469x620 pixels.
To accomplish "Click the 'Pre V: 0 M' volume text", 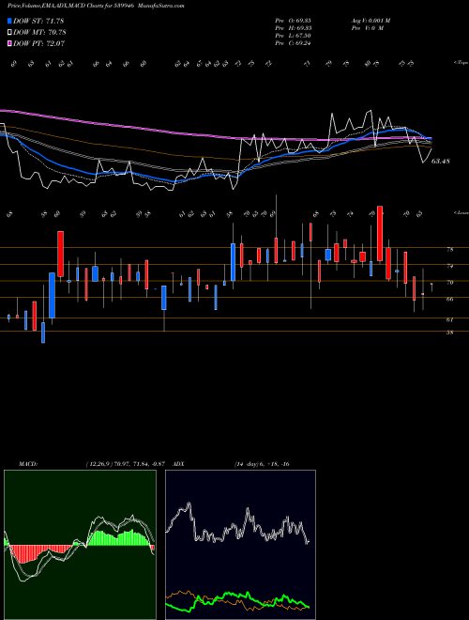I will coord(368,28).
